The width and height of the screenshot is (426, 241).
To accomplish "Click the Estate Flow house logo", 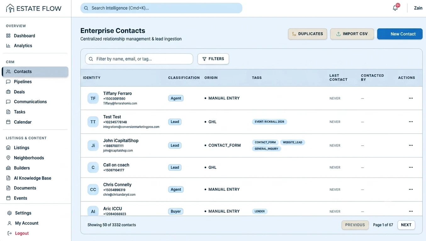I will point(10,8).
